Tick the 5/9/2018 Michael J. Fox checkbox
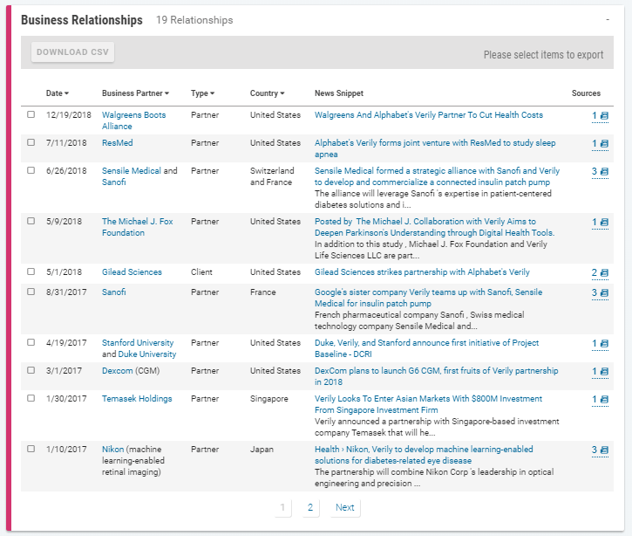Image resolution: width=632 pixels, height=536 pixels. (31, 221)
